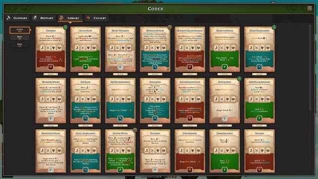Click blue crystal icon on 'Spell from the Market' card

85,170
